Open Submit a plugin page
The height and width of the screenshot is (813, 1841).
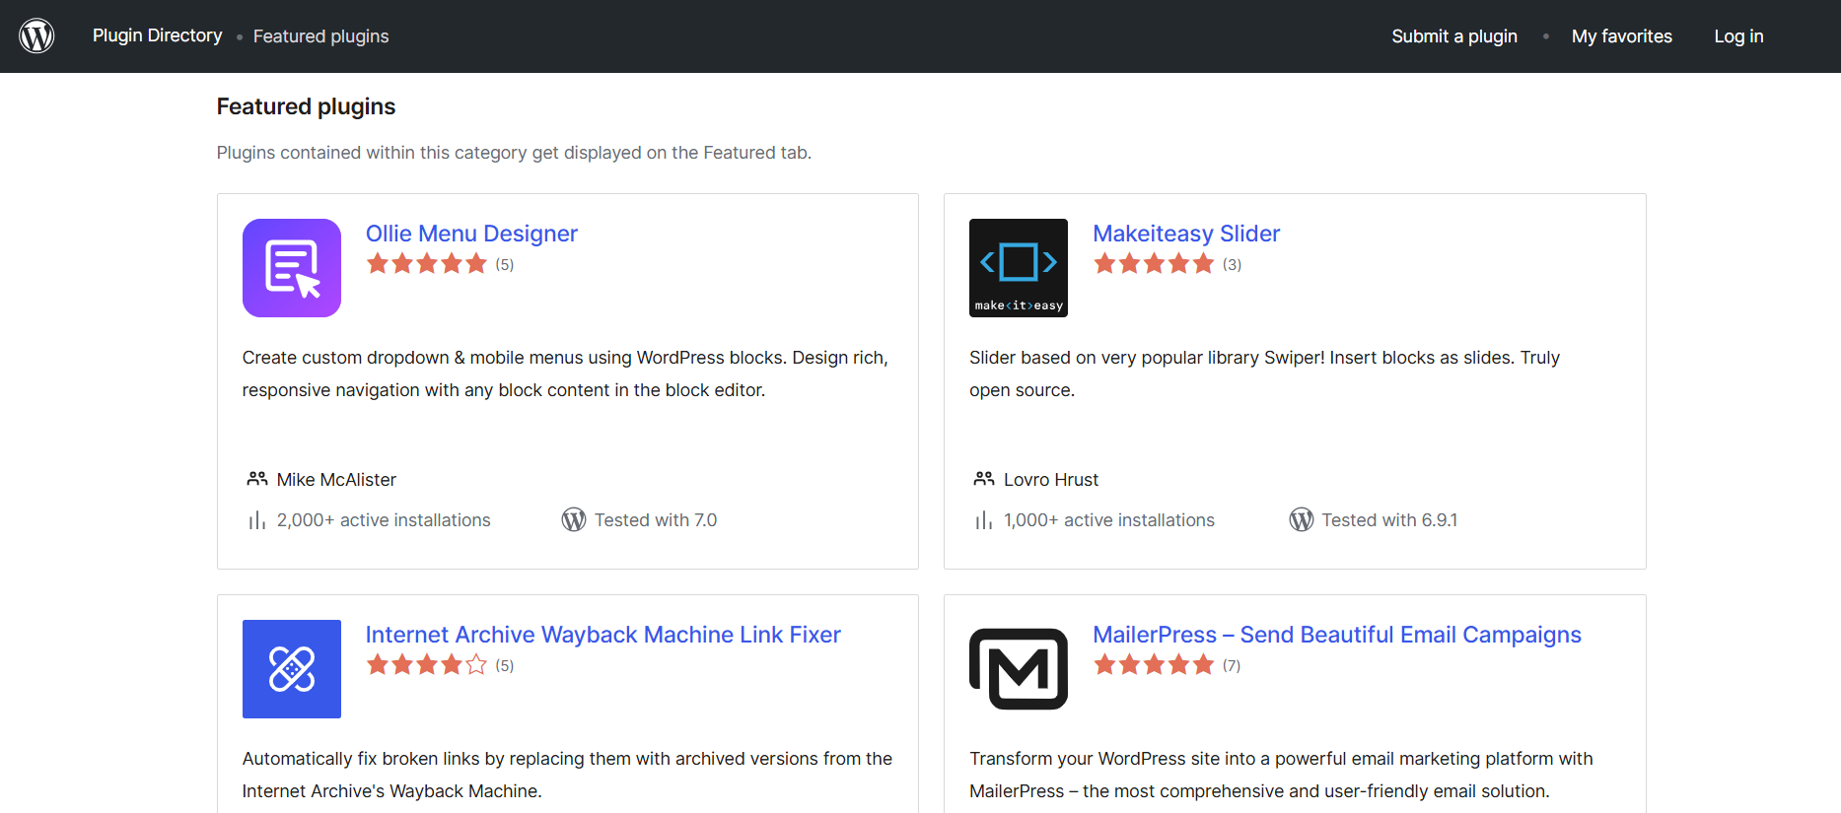pos(1454,36)
